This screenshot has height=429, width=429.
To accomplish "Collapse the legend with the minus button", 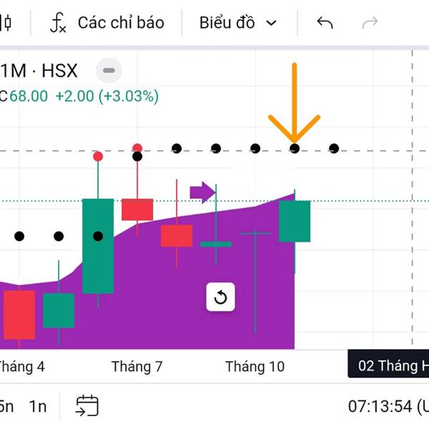I will pos(109,70).
